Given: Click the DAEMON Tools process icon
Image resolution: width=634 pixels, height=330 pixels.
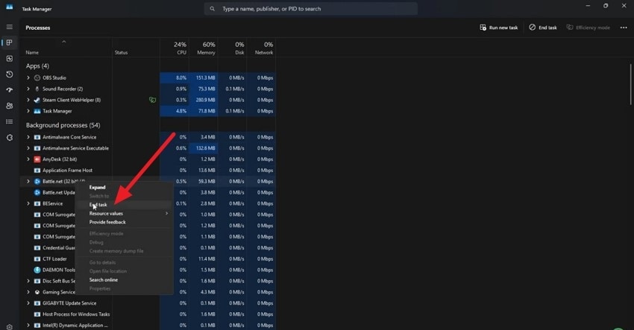Looking at the screenshot, I should pyautogui.click(x=37, y=270).
